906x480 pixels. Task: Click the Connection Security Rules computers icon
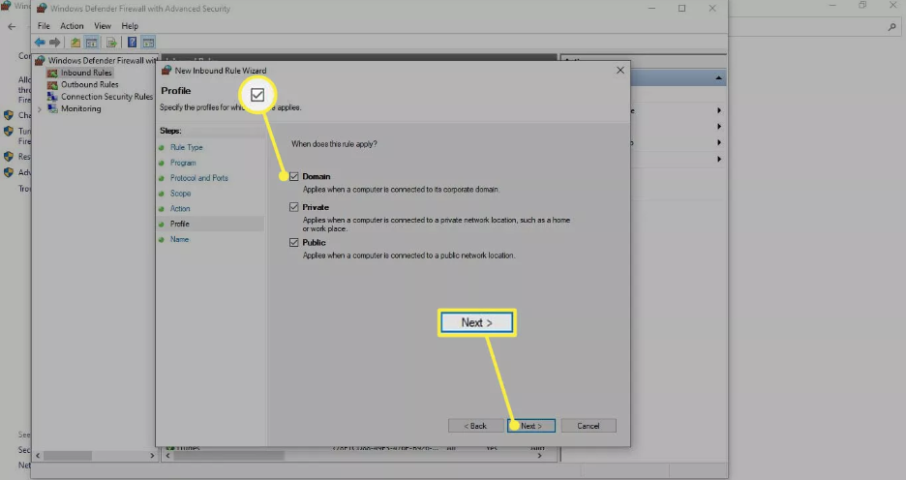point(52,97)
